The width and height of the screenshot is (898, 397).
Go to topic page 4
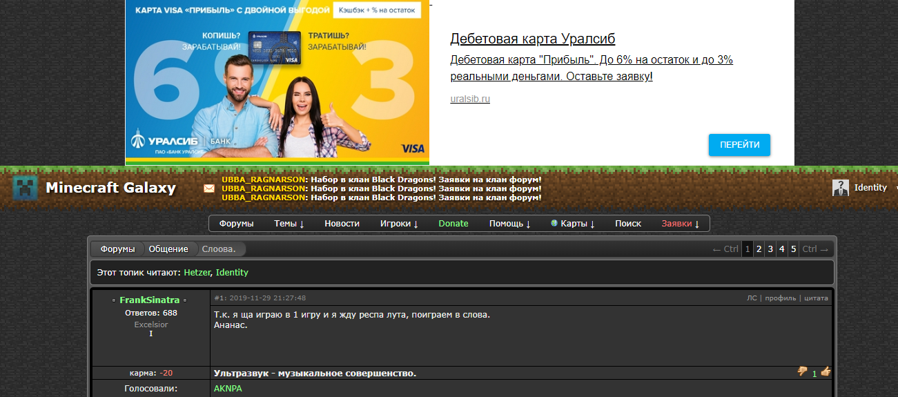click(x=782, y=249)
